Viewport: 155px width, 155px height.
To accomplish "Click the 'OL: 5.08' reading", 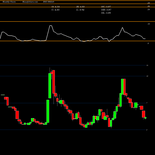I will (106, 13).
